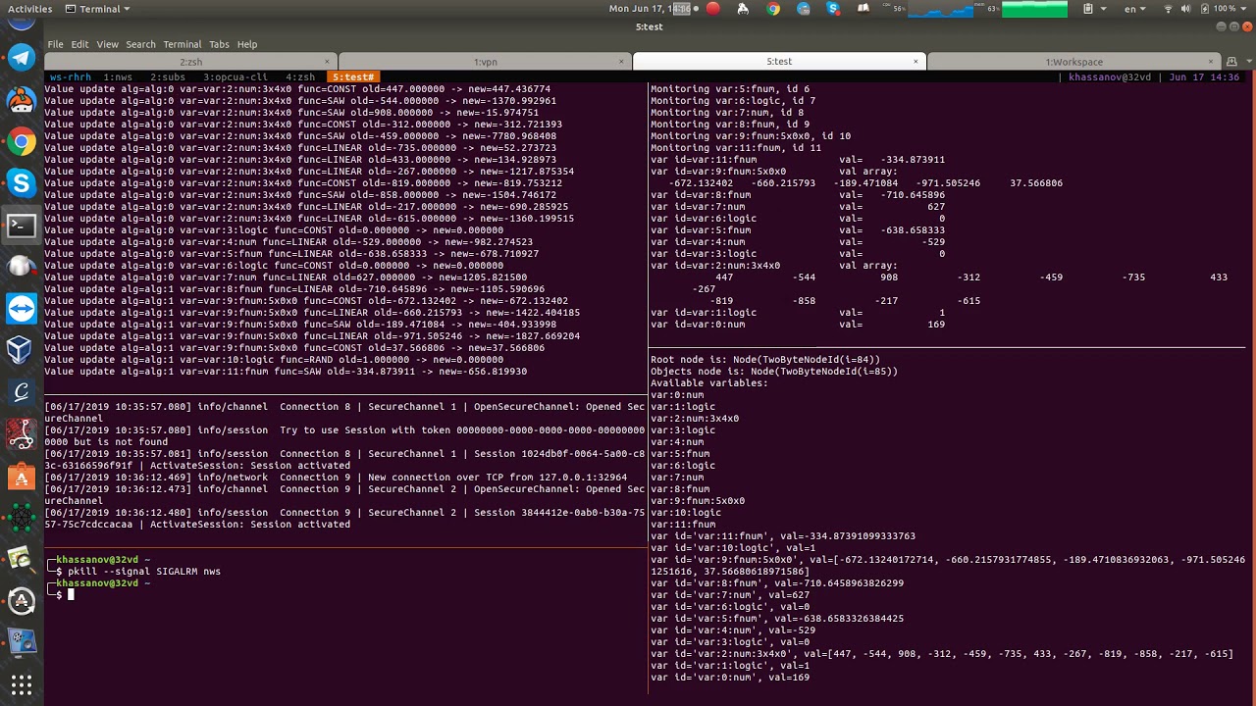1256x706 pixels.
Task: Click the Terminal icon in the dock
Action: click(x=22, y=225)
